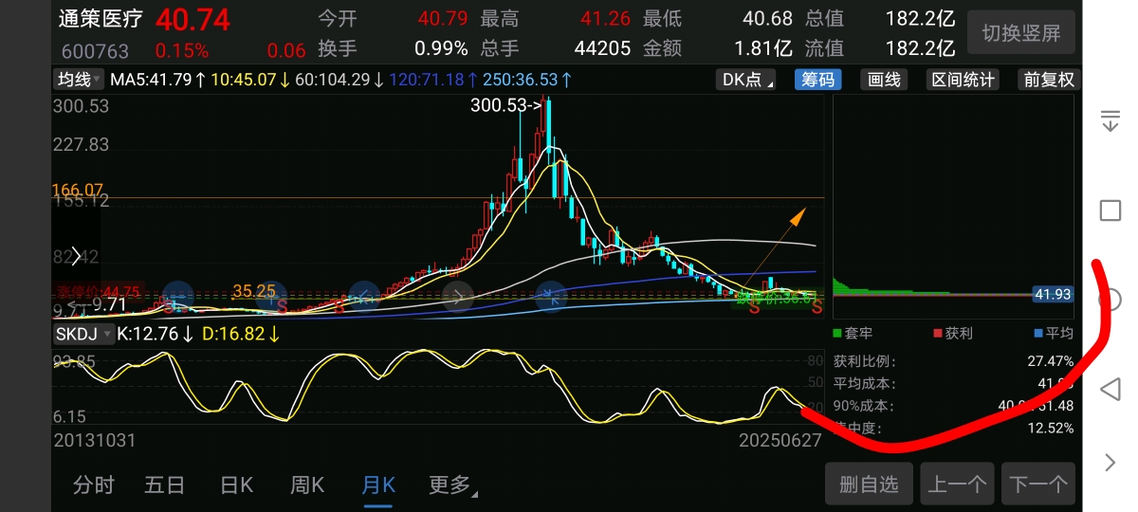Tap the 最低 value 40.68
The width and height of the screenshot is (1138, 512).
click(769, 19)
